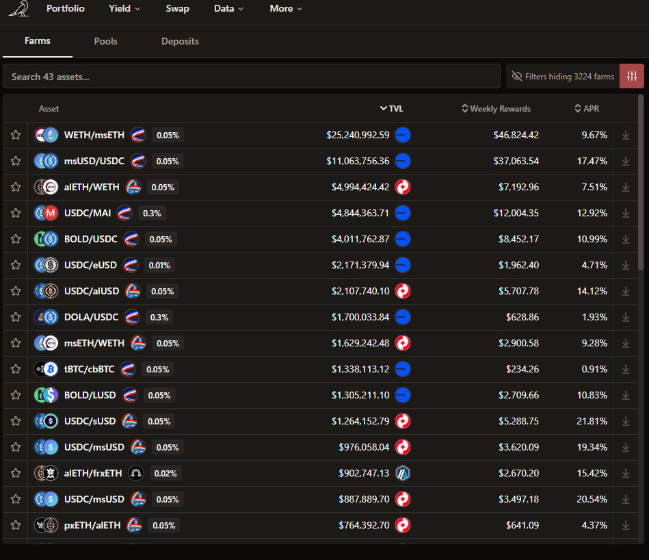649x560 pixels.
Task: Click the deposit arrow for pxETH/alETH row
Action: tap(625, 526)
